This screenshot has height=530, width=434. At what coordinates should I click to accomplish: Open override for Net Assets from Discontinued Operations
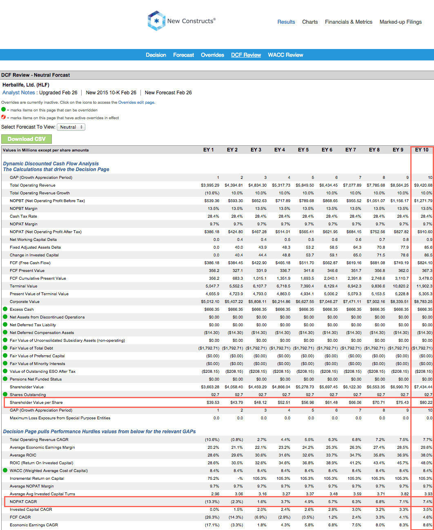(x=5, y=317)
